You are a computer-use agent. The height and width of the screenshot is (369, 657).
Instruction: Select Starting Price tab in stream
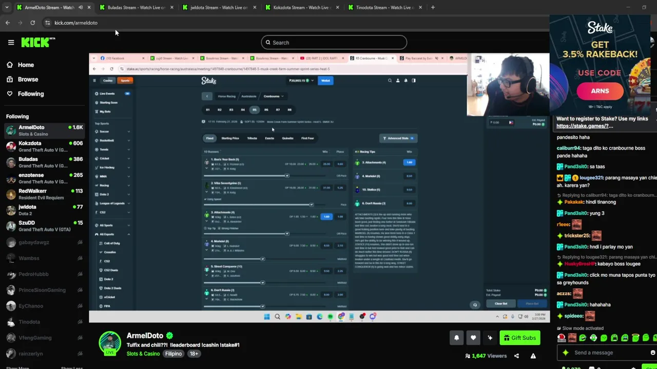coord(230,138)
